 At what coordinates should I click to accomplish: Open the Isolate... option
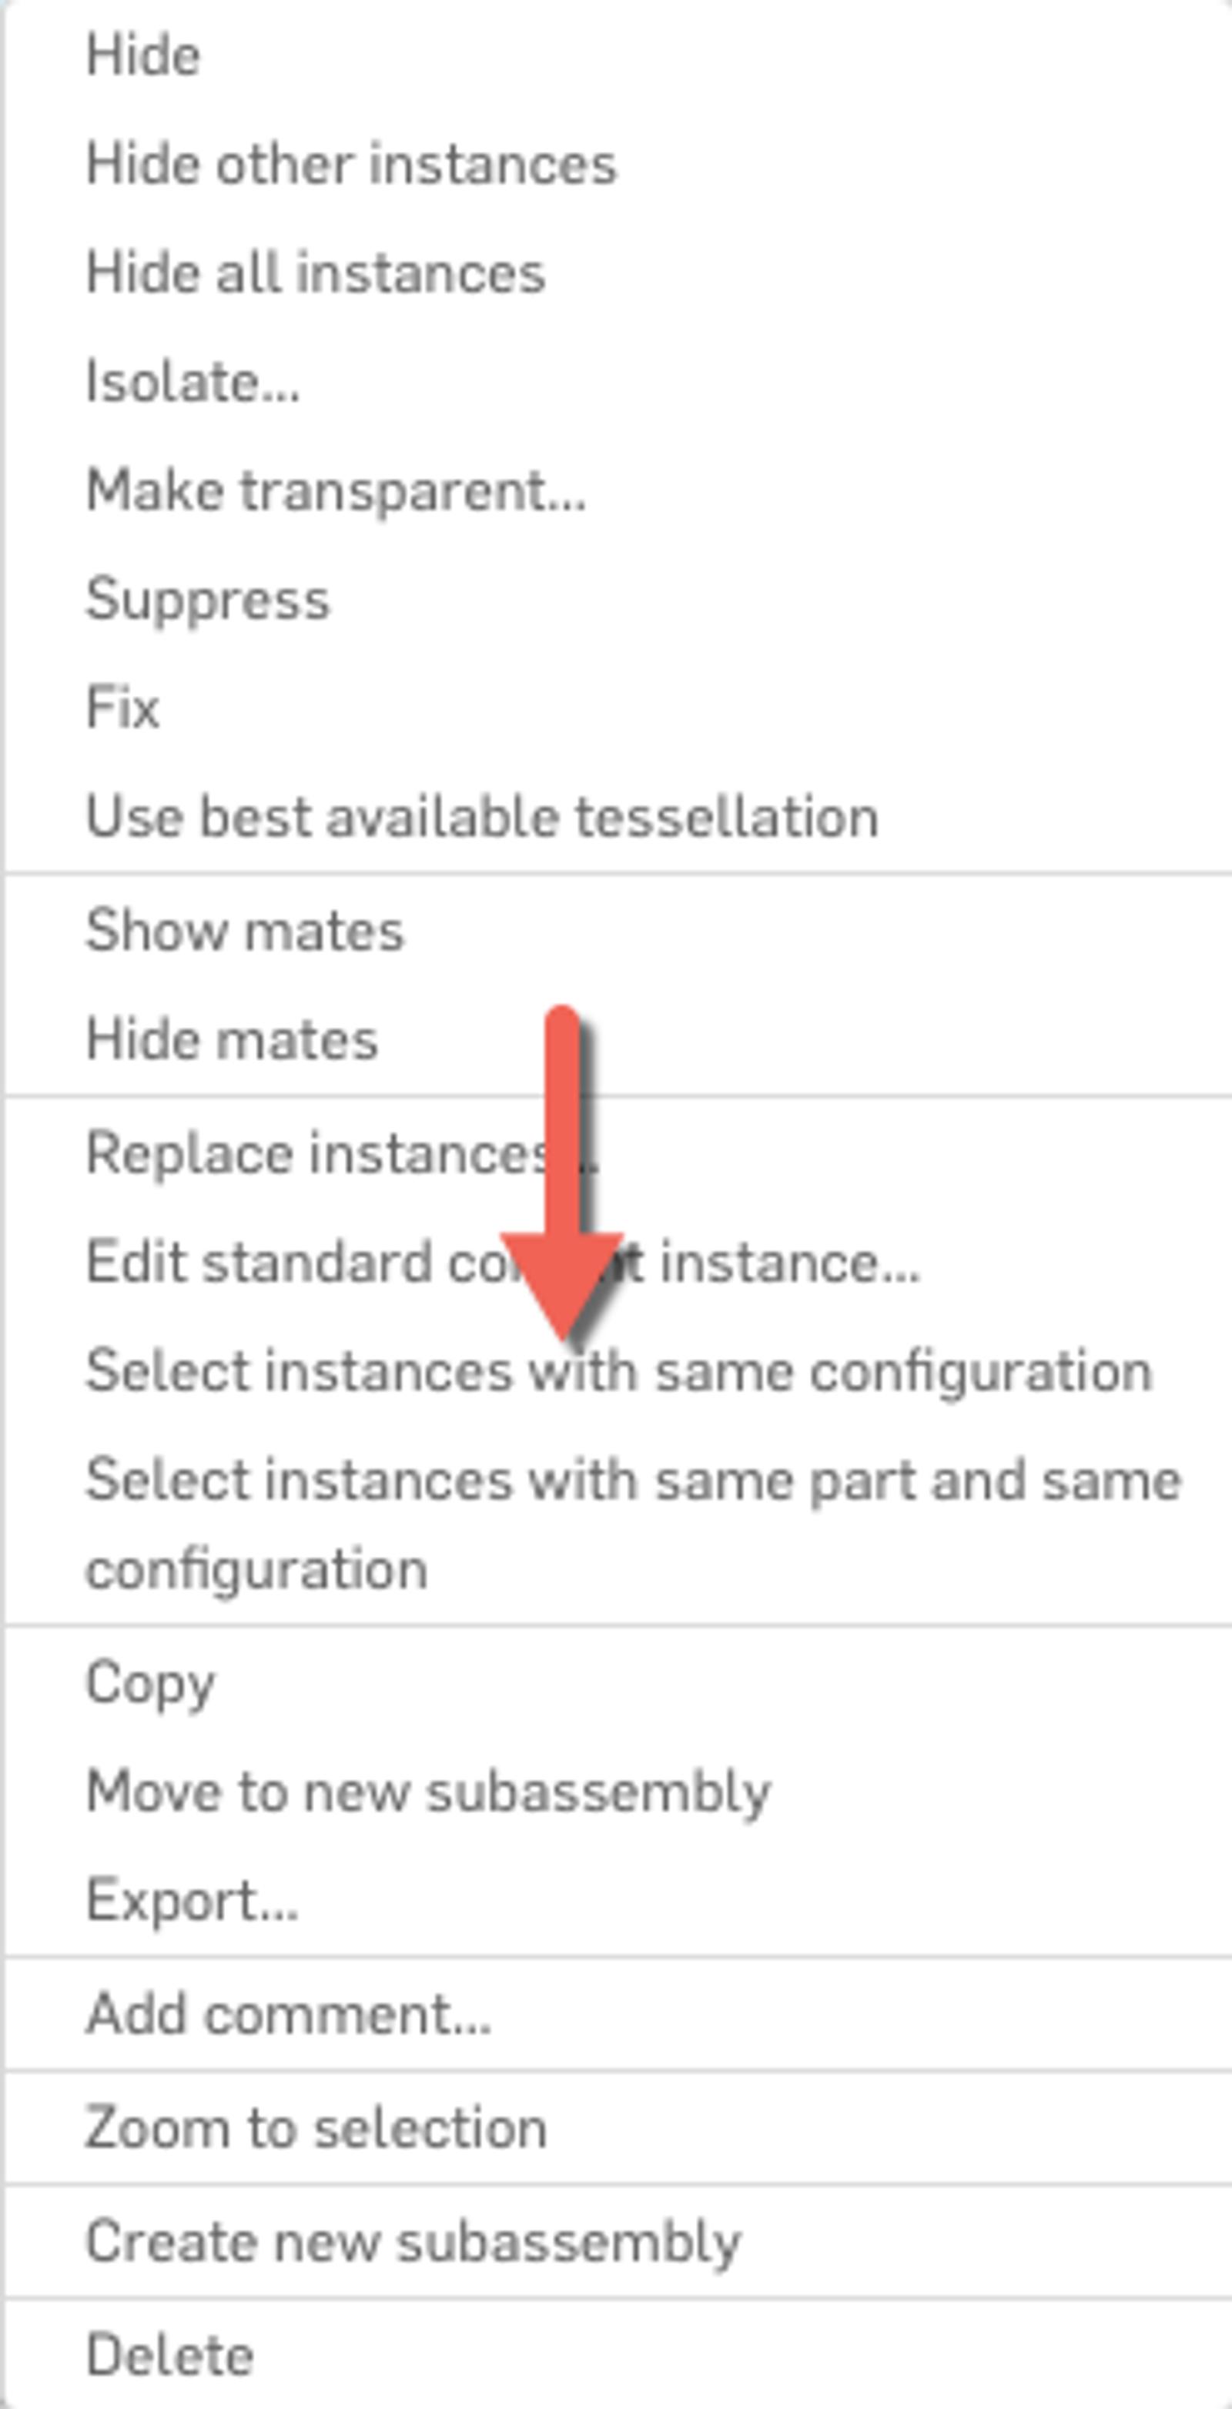(192, 382)
